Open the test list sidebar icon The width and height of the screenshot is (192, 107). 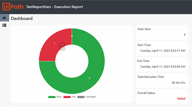pos(4,25)
